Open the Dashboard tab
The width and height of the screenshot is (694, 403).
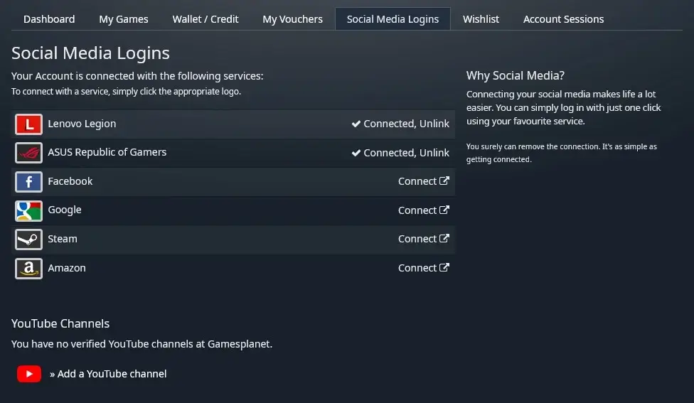[x=49, y=19]
